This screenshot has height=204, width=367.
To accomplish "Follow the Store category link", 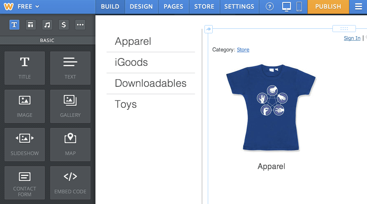I will pyautogui.click(x=243, y=50).
